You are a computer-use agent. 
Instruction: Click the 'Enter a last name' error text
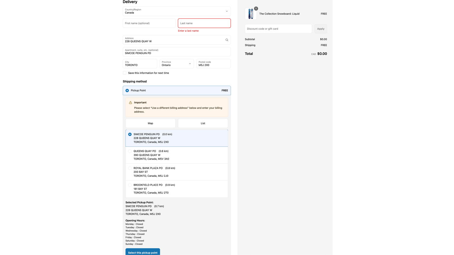pyautogui.click(x=188, y=31)
